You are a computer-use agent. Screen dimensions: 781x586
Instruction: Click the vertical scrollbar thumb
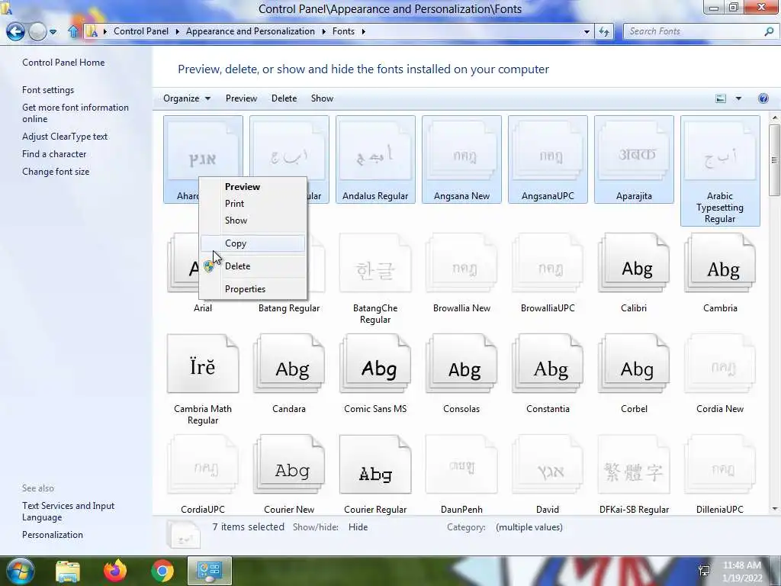[774, 160]
